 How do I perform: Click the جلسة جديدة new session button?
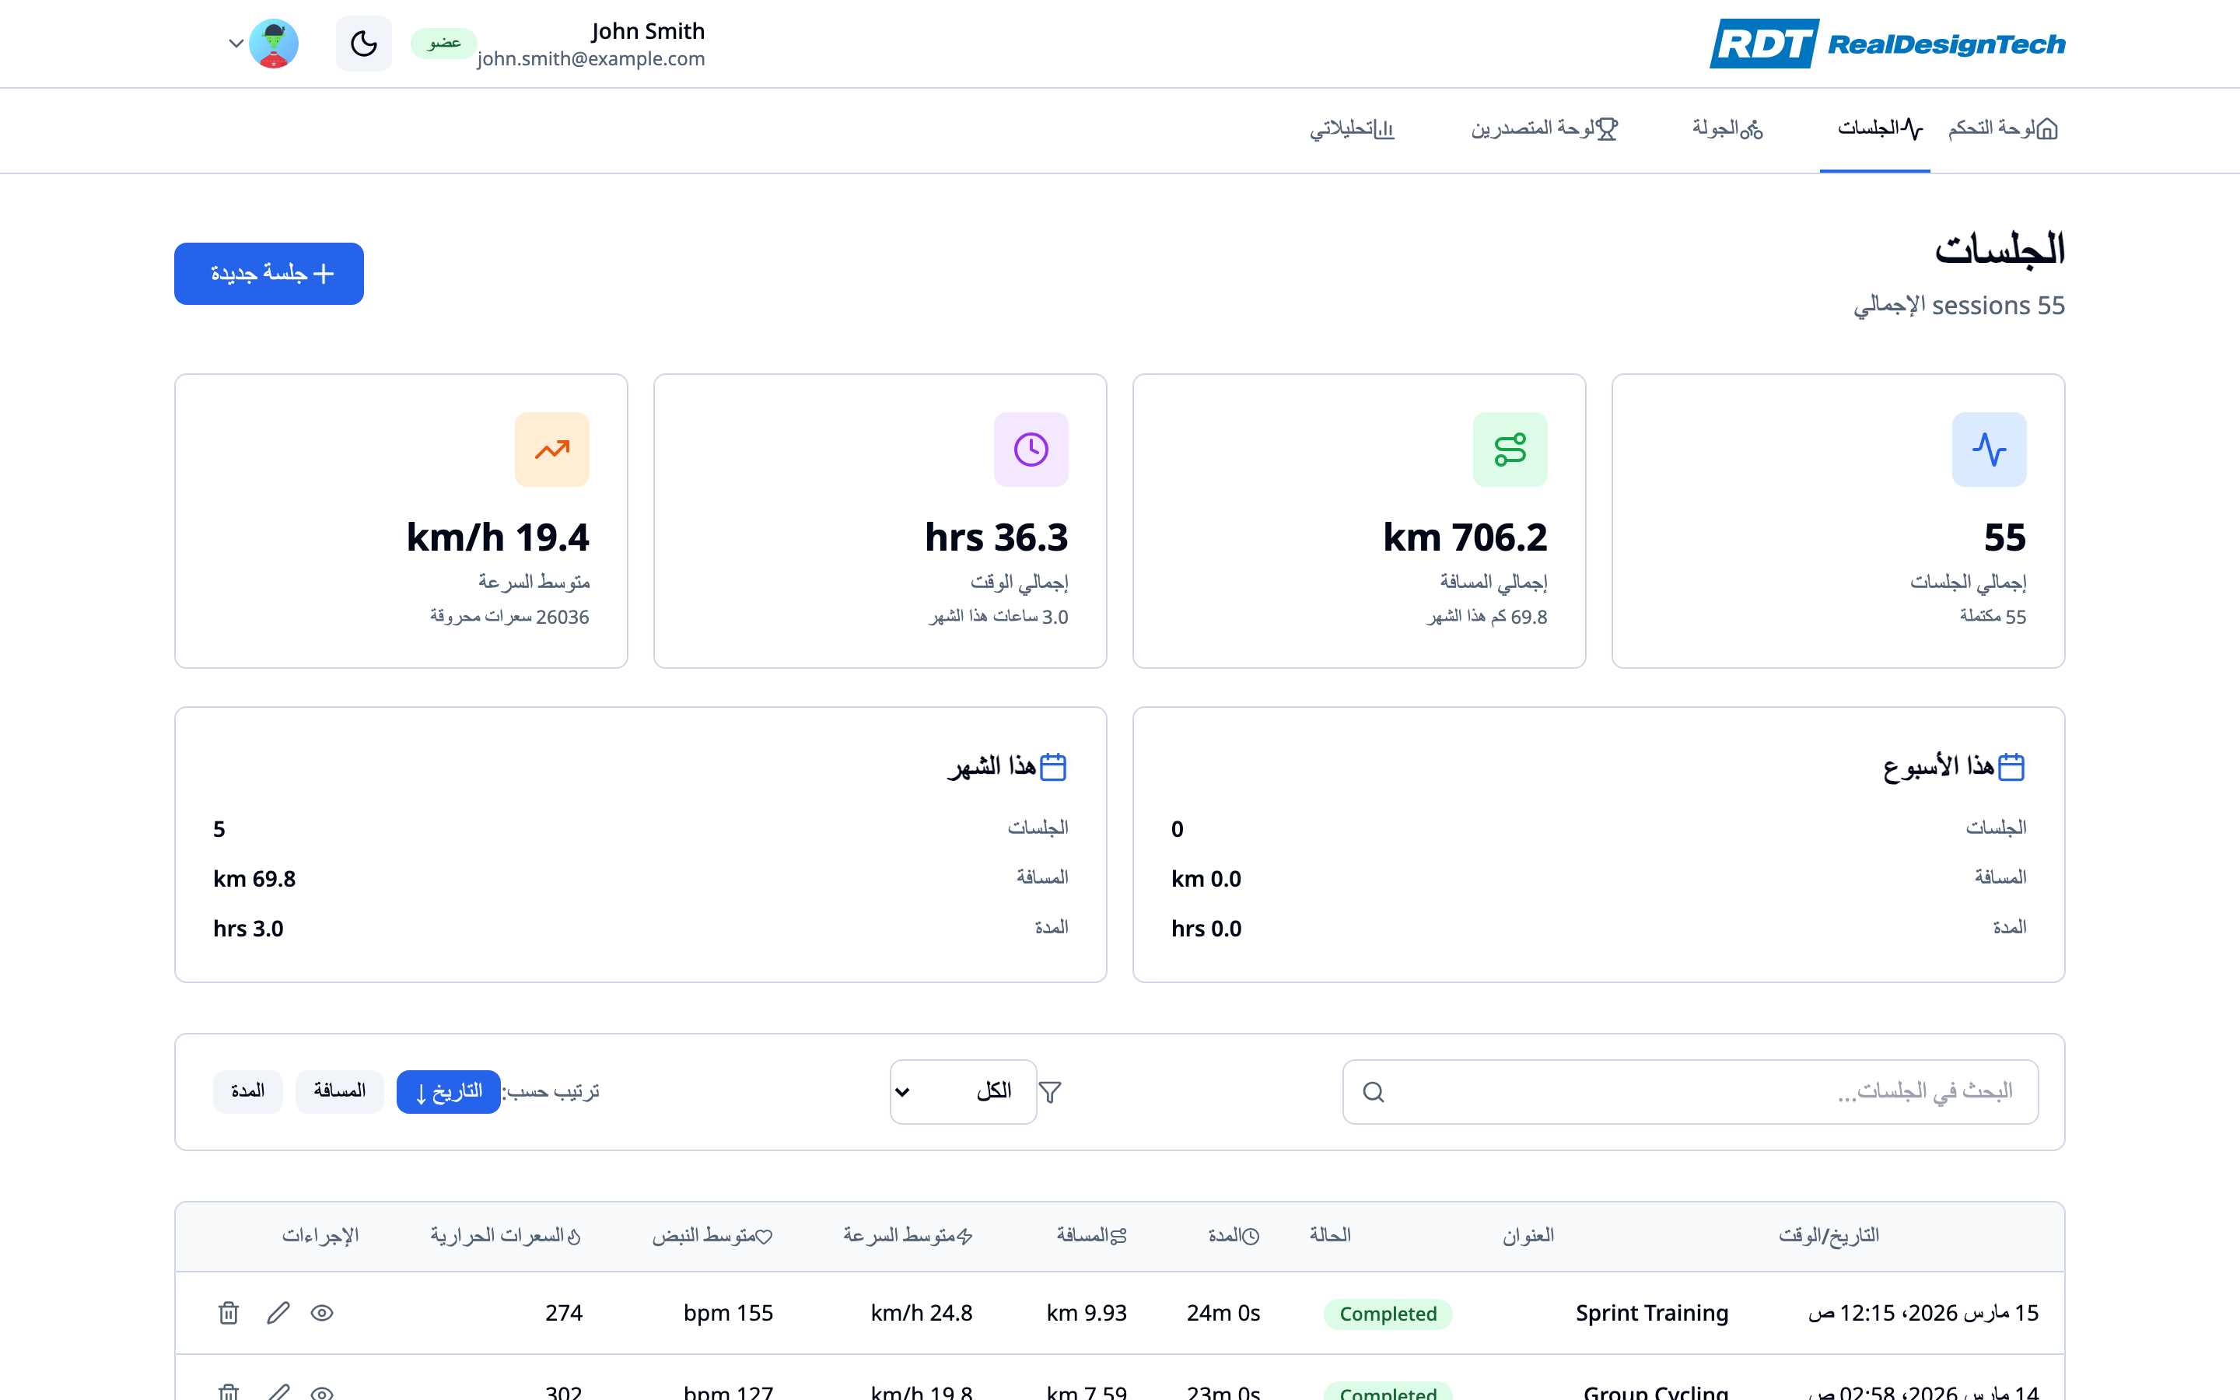tap(269, 273)
